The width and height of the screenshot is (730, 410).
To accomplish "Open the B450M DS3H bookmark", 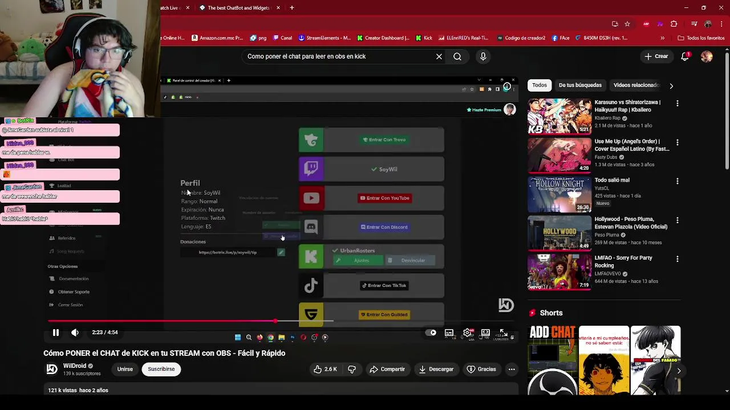I will 602,38.
